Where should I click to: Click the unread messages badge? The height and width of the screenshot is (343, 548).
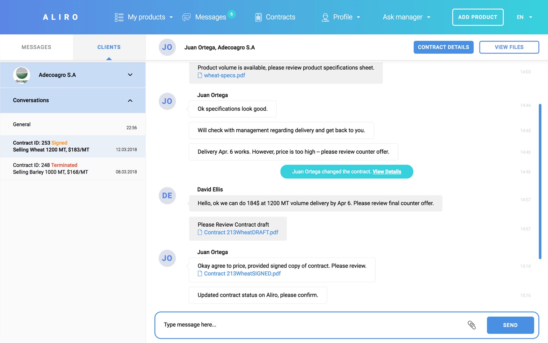tap(232, 14)
